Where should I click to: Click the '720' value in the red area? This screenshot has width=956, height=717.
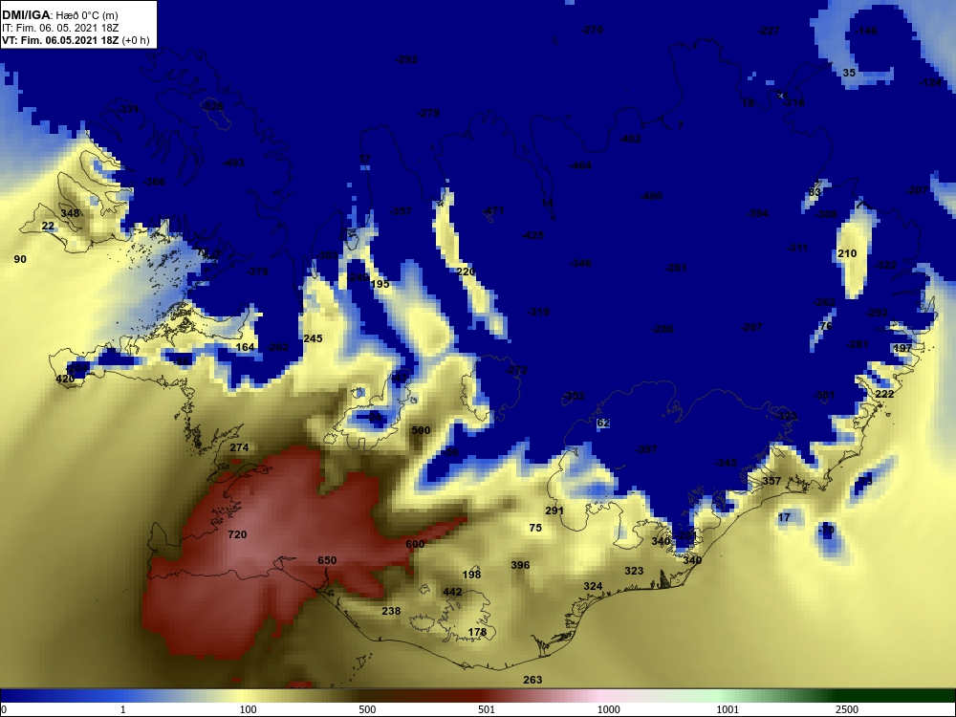pos(237,534)
